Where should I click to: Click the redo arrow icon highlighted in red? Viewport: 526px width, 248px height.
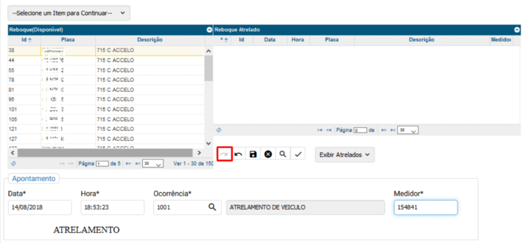point(224,154)
